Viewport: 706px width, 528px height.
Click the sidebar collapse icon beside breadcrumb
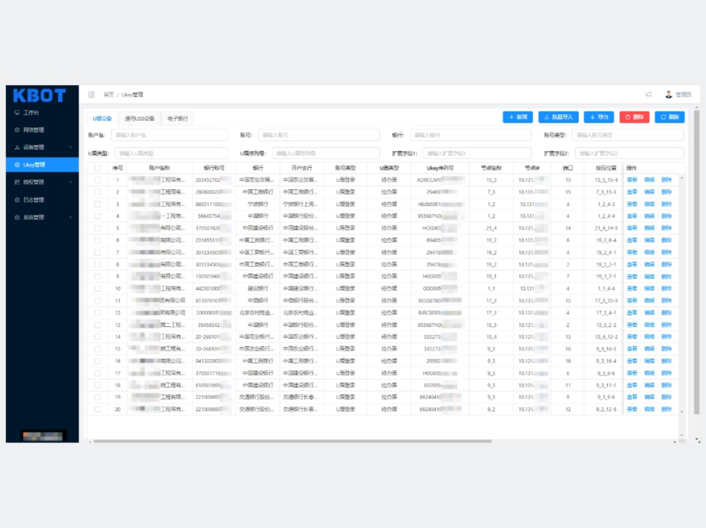91,95
